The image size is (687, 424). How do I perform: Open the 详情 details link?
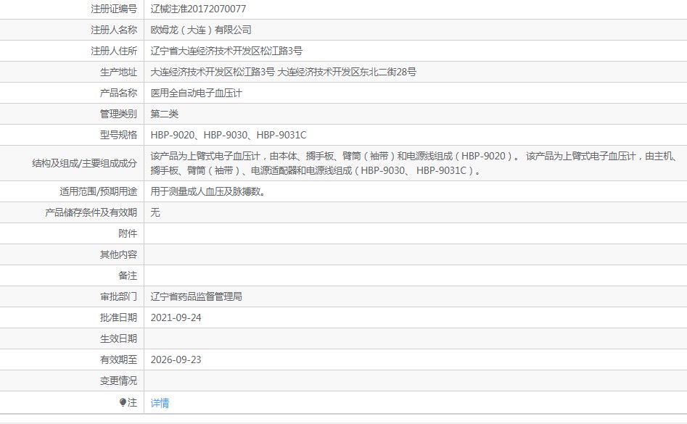pos(160,403)
